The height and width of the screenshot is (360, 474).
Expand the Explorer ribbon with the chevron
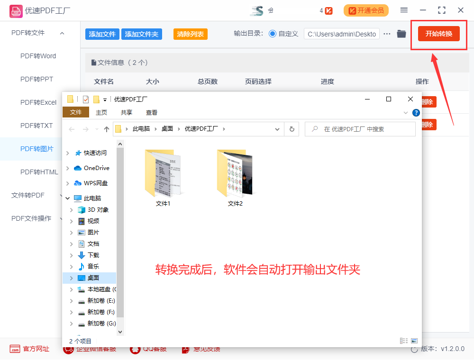tap(405, 113)
